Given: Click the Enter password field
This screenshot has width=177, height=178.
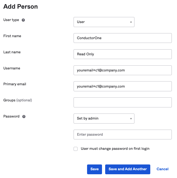Looking at the screenshot, I should 123,135.
